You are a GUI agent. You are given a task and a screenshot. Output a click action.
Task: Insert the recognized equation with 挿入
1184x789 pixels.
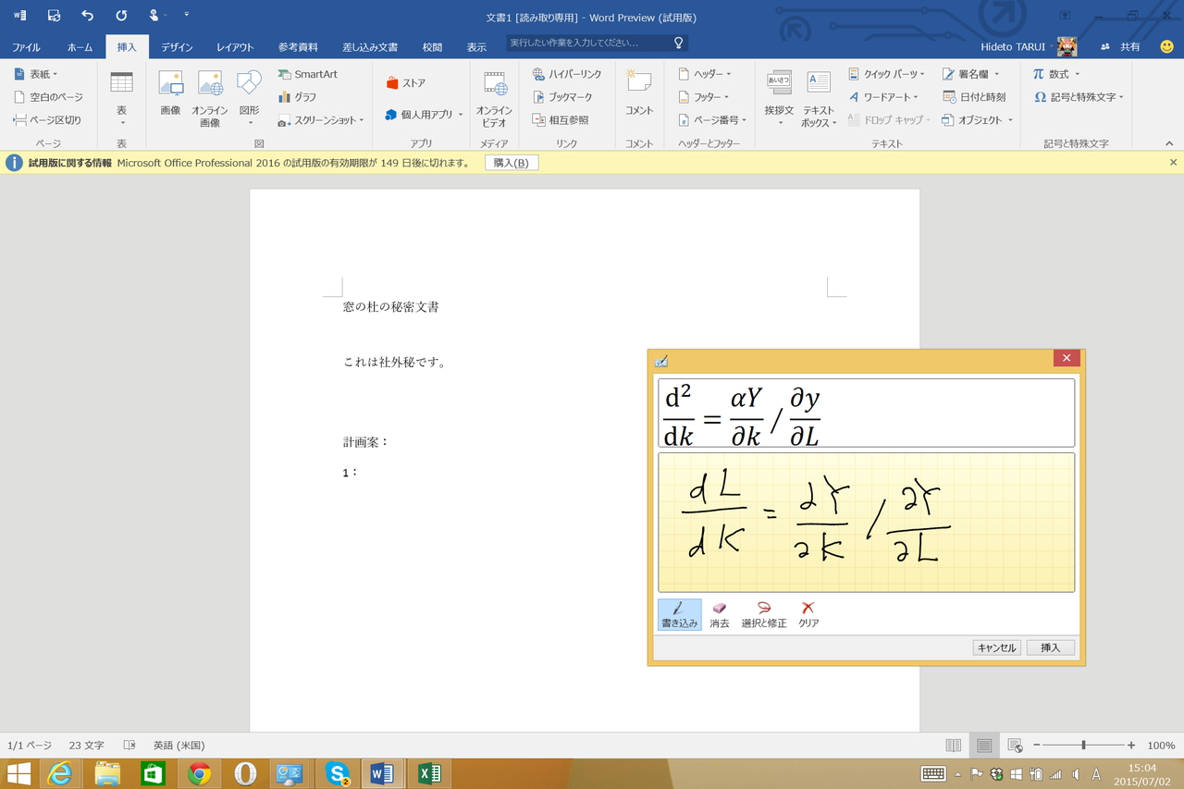coord(1050,647)
